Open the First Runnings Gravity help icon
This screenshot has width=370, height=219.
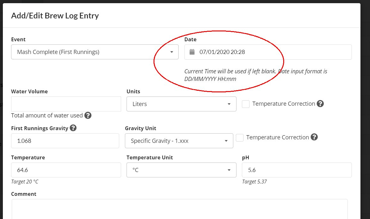[73, 128]
